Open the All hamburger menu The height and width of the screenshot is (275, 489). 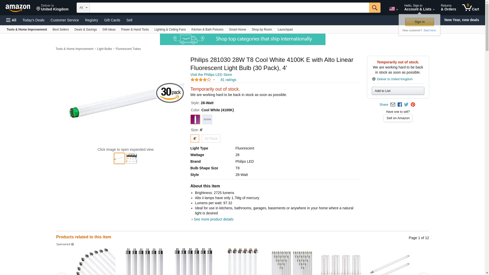click(11, 20)
